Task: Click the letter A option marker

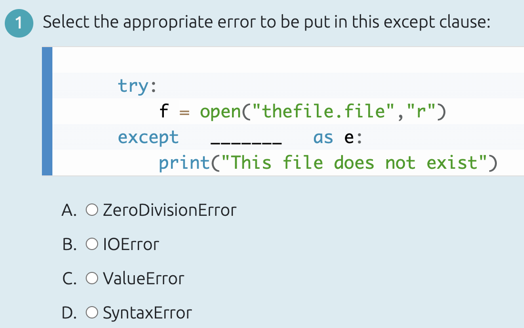Action: [68, 210]
